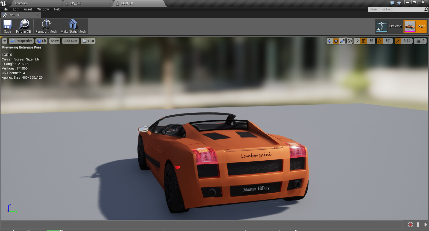Click the Previewing Reference Pose label
Image resolution: width=429 pixels, height=231 pixels.
click(x=22, y=47)
